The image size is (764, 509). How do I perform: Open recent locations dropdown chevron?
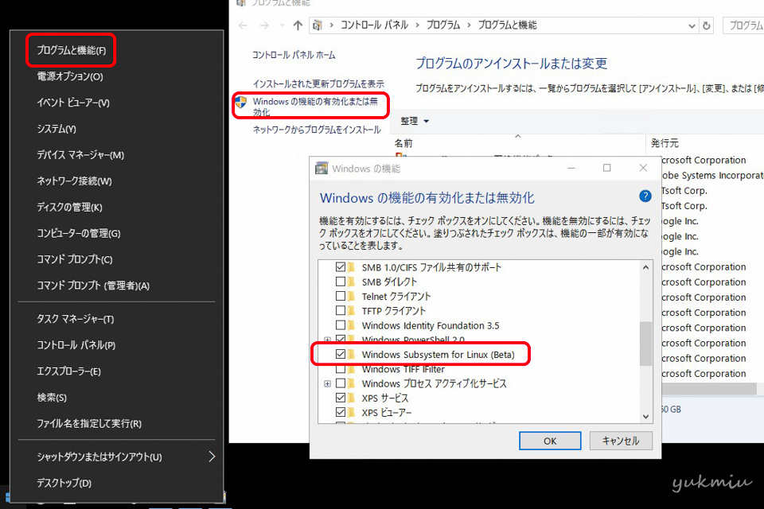pyautogui.click(x=282, y=25)
